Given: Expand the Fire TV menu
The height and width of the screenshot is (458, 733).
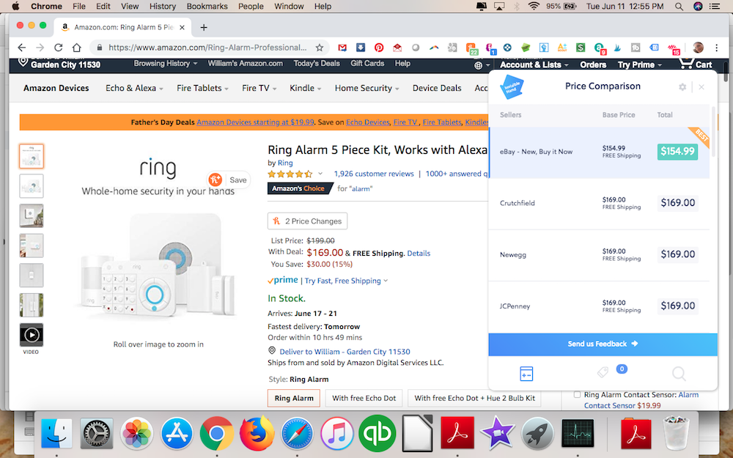Looking at the screenshot, I should tap(259, 88).
